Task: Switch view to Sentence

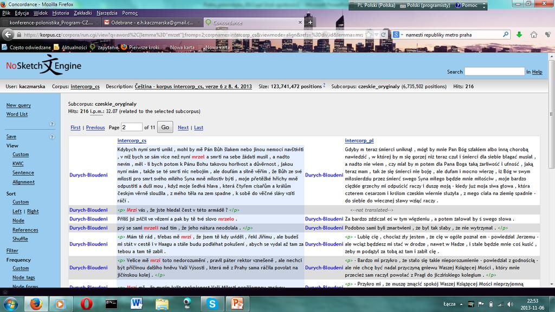Action: pyautogui.click(x=23, y=173)
